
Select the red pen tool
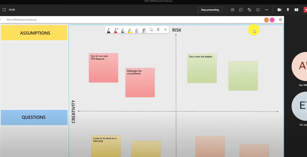pos(116,30)
